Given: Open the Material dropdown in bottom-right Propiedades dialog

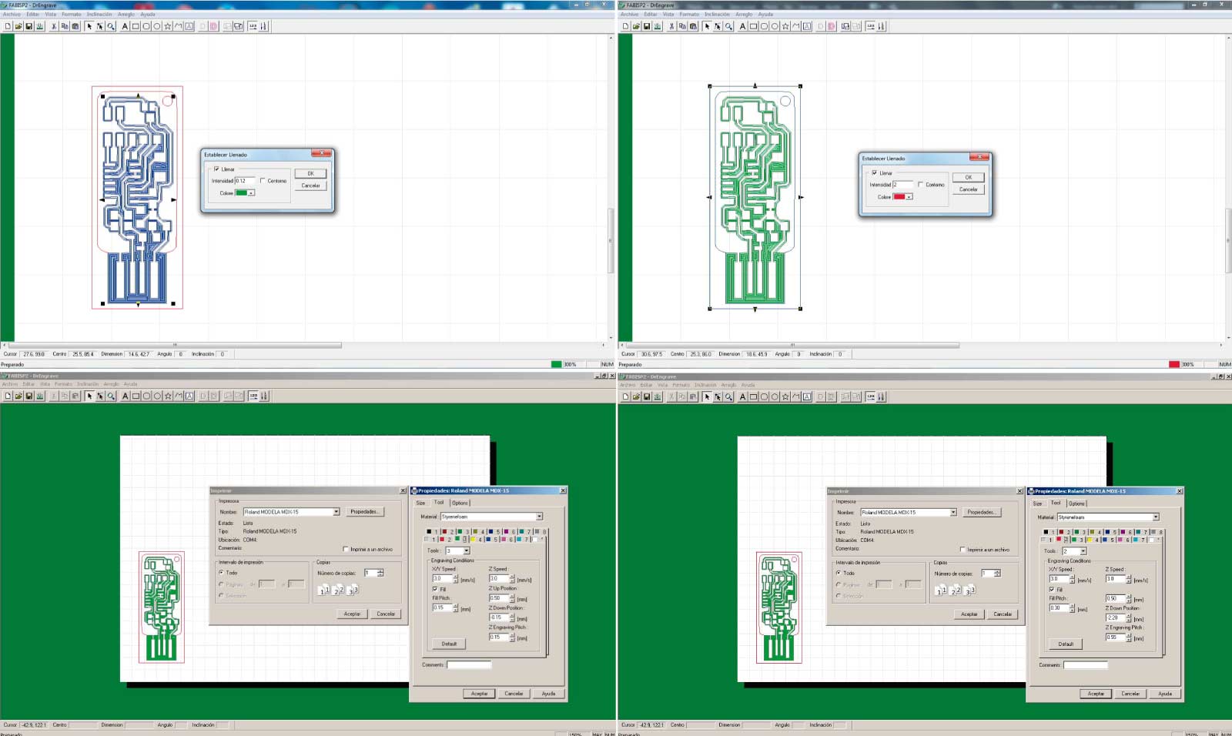Looking at the screenshot, I should (x=1156, y=517).
